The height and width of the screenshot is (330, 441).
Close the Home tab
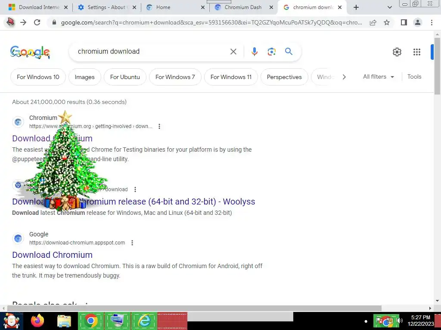(x=203, y=7)
